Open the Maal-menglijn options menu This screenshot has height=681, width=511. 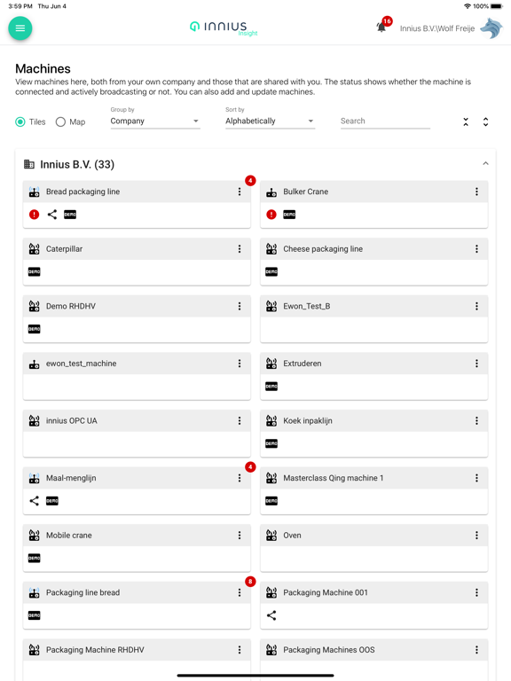[240, 478]
